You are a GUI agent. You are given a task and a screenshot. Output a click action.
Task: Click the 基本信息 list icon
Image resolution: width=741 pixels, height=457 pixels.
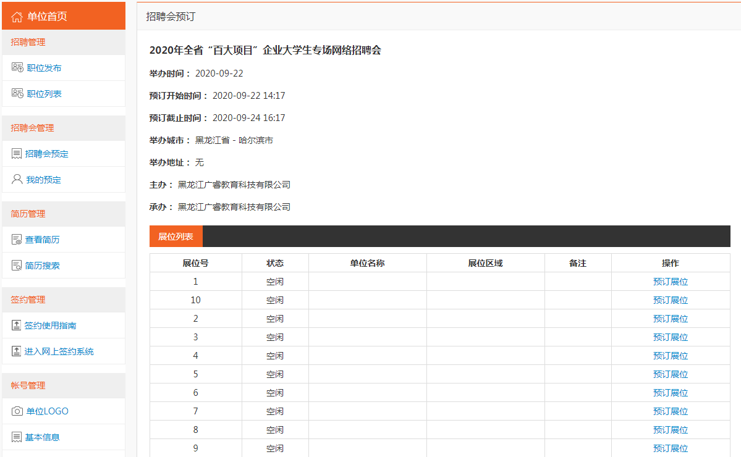point(17,437)
